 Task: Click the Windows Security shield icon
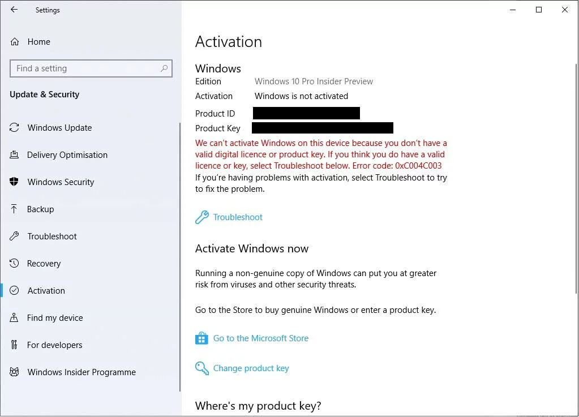coord(14,182)
